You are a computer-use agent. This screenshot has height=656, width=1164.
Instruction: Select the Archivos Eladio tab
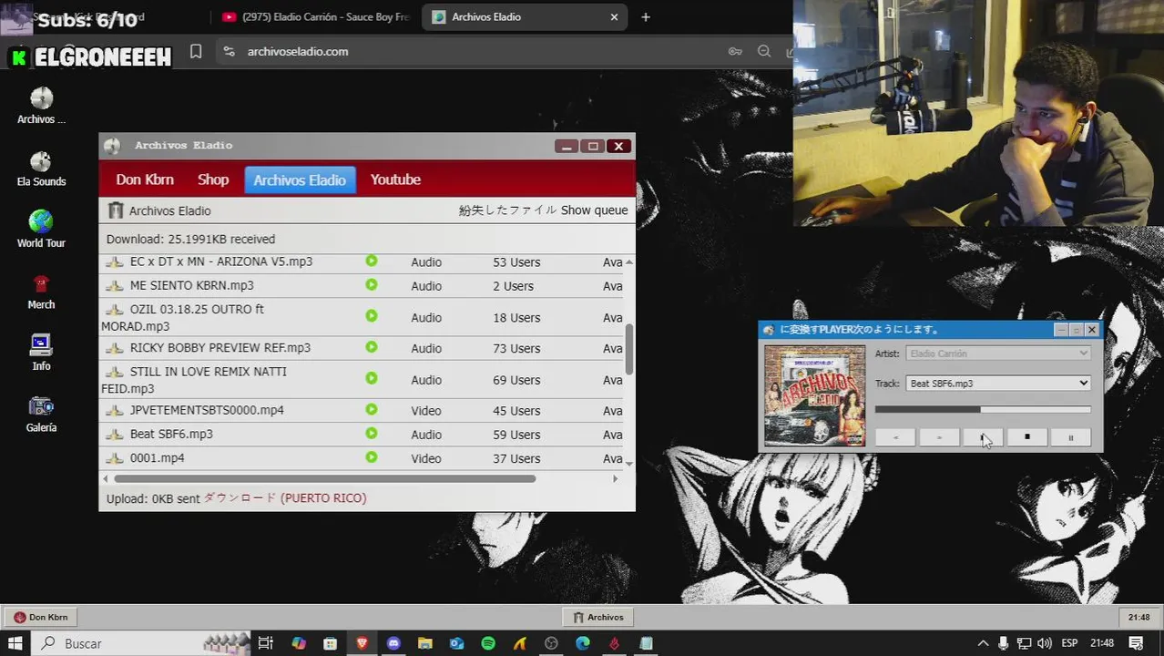pyautogui.click(x=300, y=179)
